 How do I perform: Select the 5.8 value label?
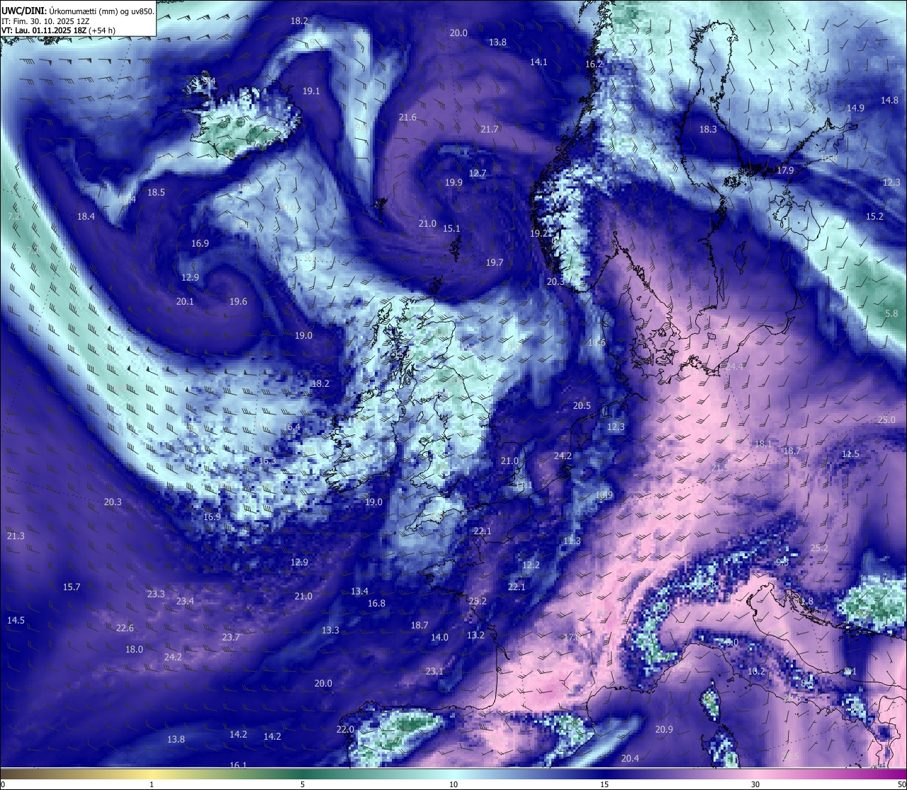coord(891,314)
